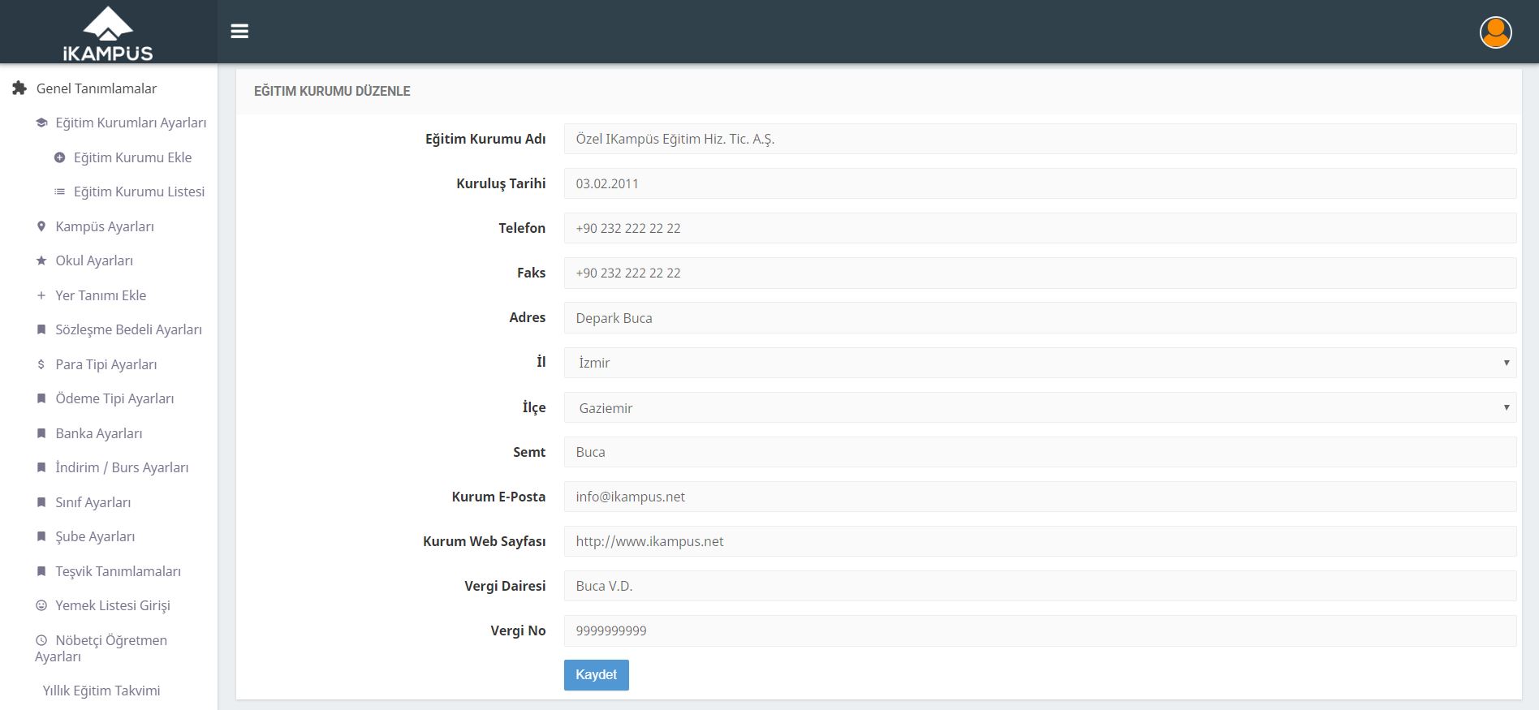Toggle the hamburger menu icon
Screen dimensions: 1539x710
(x=239, y=32)
